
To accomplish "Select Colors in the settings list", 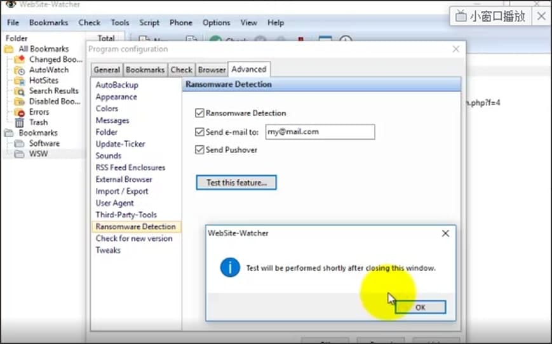I will (x=107, y=109).
